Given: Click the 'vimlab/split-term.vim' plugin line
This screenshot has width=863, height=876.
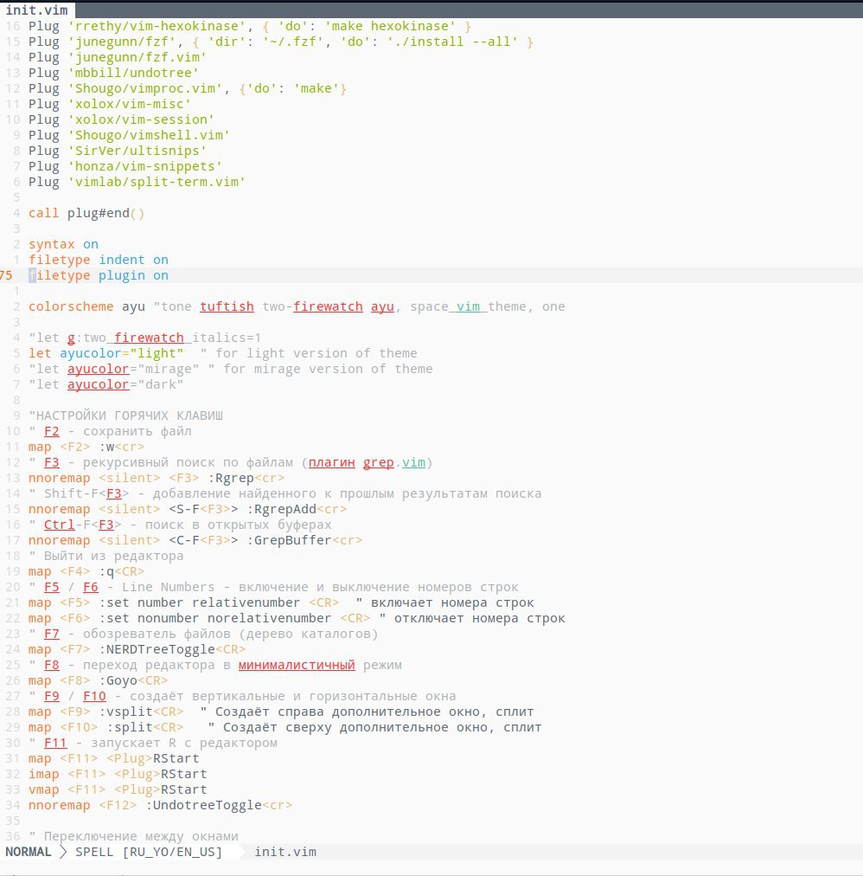Looking at the screenshot, I should click(x=137, y=183).
